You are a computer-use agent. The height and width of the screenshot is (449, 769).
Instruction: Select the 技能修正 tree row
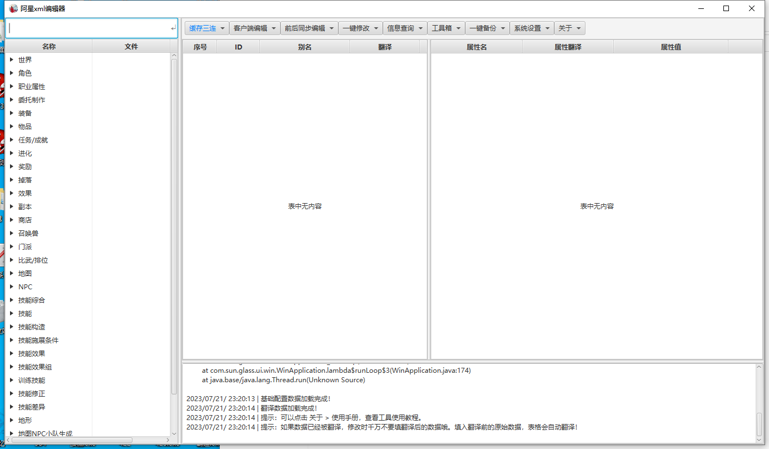pyautogui.click(x=88, y=393)
